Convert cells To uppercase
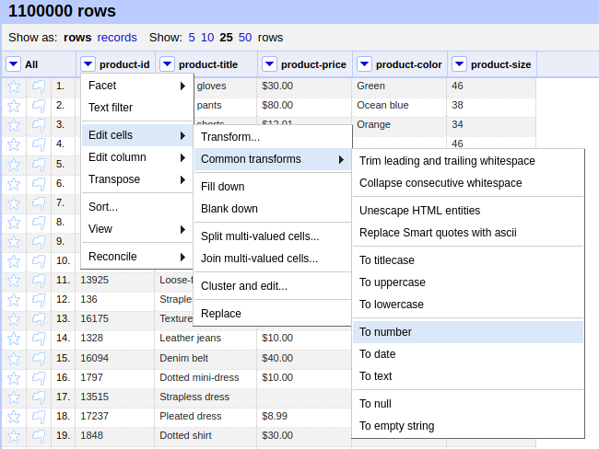The width and height of the screenshot is (599, 449). pyautogui.click(x=468, y=282)
